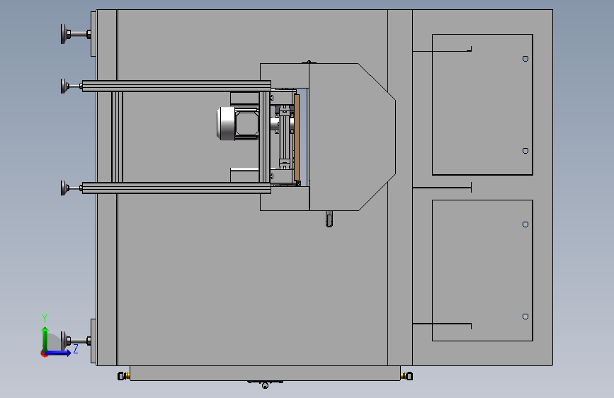Click the slotted latch below the hood cover
The height and width of the screenshot is (398, 614).
coord(329,219)
